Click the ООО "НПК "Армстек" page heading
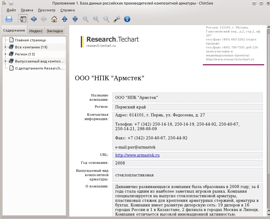 coord(109,78)
